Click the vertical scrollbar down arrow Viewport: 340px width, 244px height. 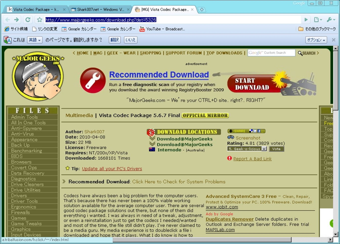tap(335, 234)
